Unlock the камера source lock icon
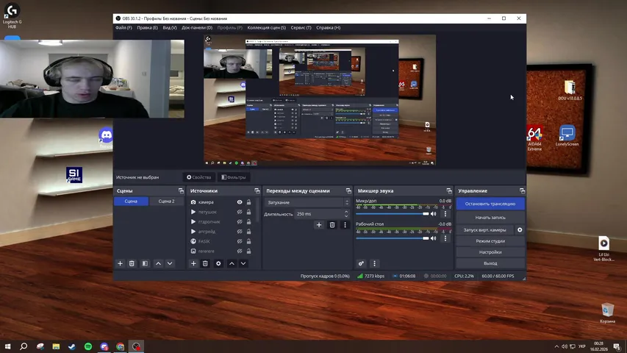This screenshot has width=627, height=353. point(249,202)
